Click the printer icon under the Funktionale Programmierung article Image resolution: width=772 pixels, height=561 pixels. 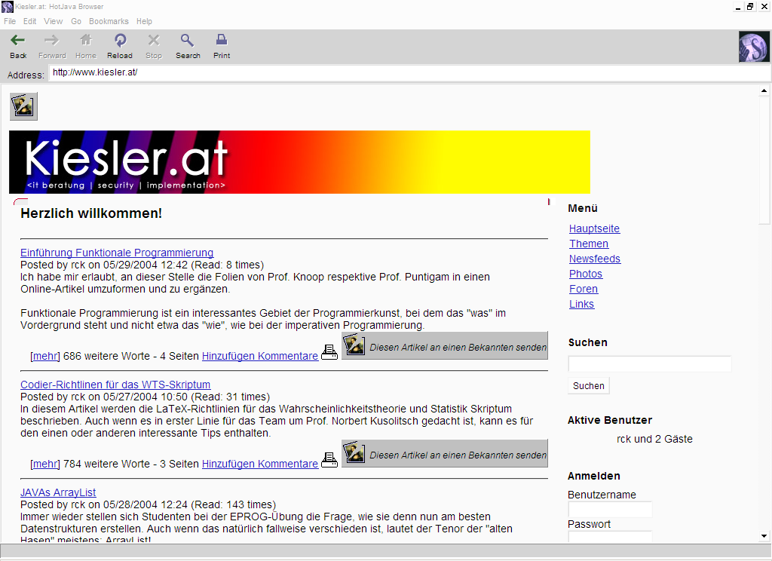click(x=329, y=352)
